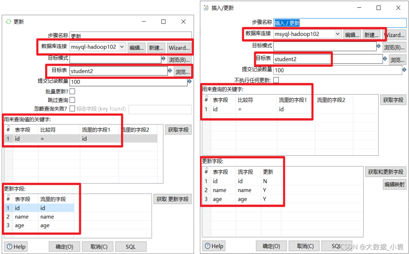Image resolution: width=409 pixels, height=254 pixels.
Task: Maximize the 更新 window
Action: point(163,21)
